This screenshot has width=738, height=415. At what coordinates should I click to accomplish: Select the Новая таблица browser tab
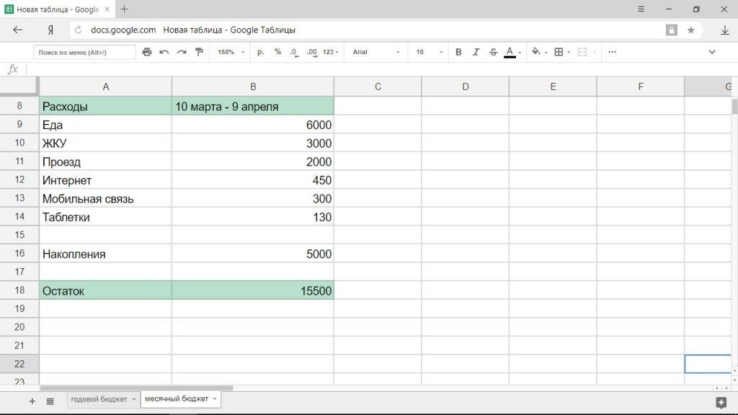click(58, 9)
